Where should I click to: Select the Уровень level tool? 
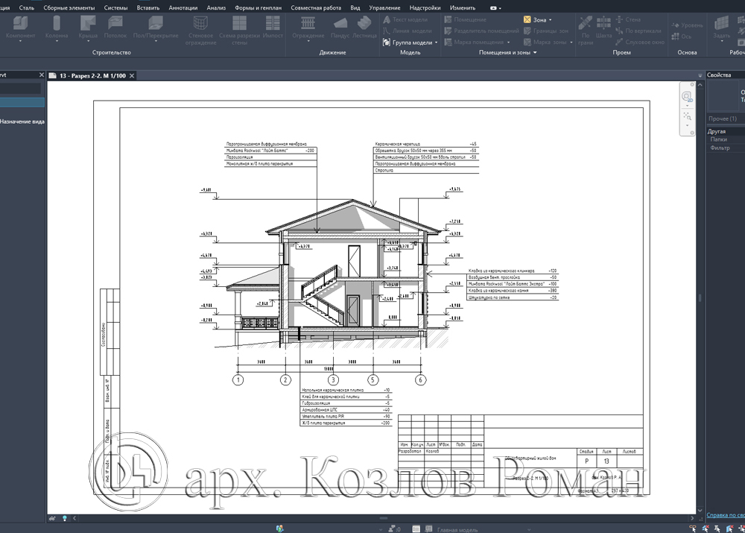(x=687, y=25)
